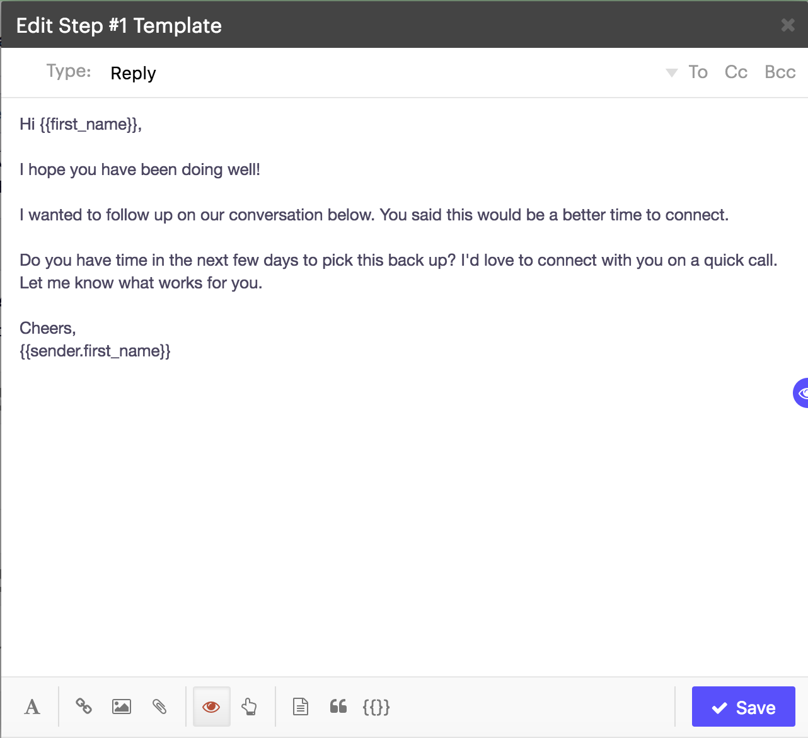
Task: Open the text formatting options
Action: (32, 707)
